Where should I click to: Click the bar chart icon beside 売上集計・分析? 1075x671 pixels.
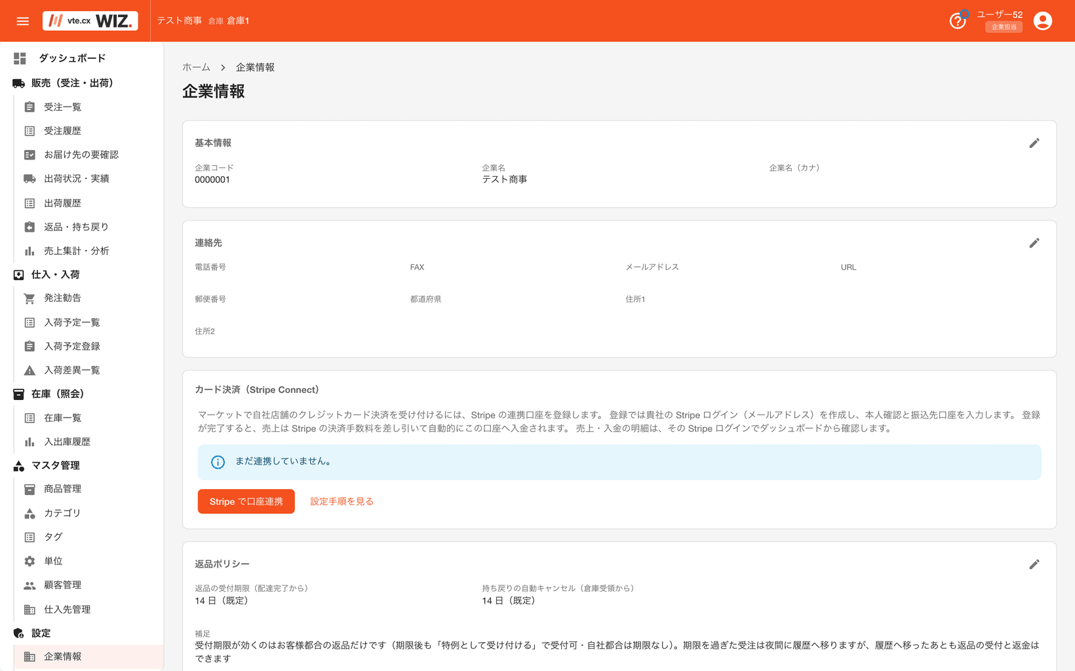click(29, 251)
